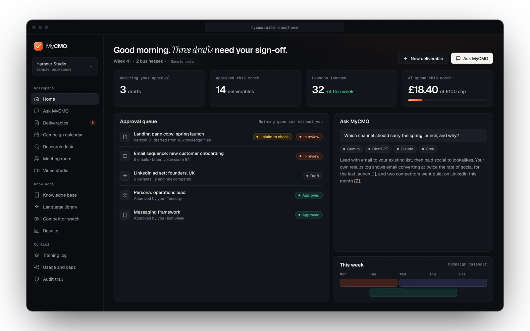Click the Persona operations lead people icon
The width and height of the screenshot is (530, 331).
tap(125, 195)
